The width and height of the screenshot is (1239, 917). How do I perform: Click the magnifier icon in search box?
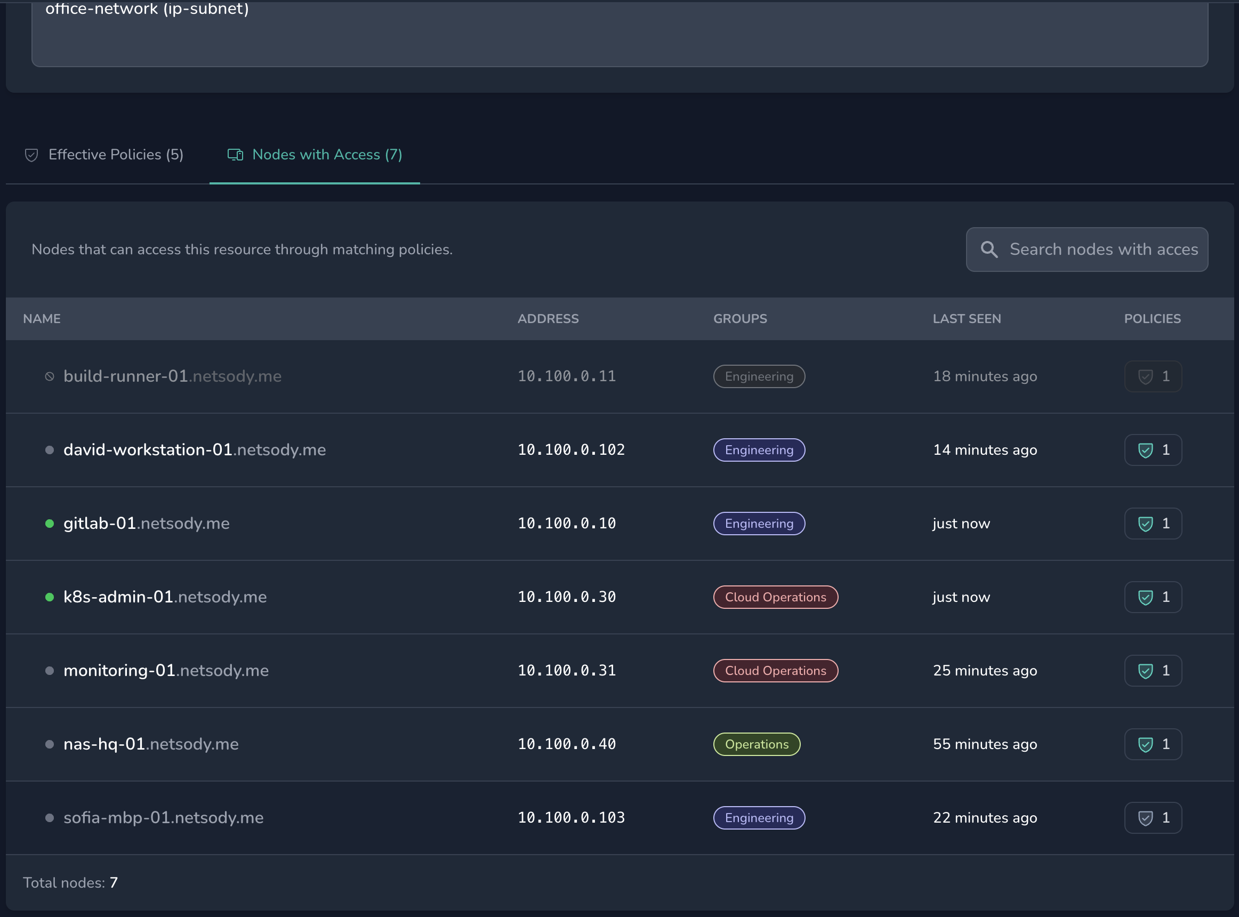tap(988, 249)
